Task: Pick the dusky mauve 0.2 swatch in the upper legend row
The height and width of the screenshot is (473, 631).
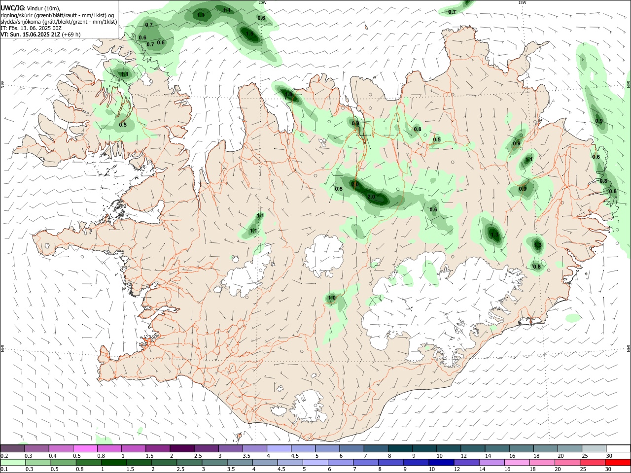Action: pyautogui.click(x=12, y=448)
